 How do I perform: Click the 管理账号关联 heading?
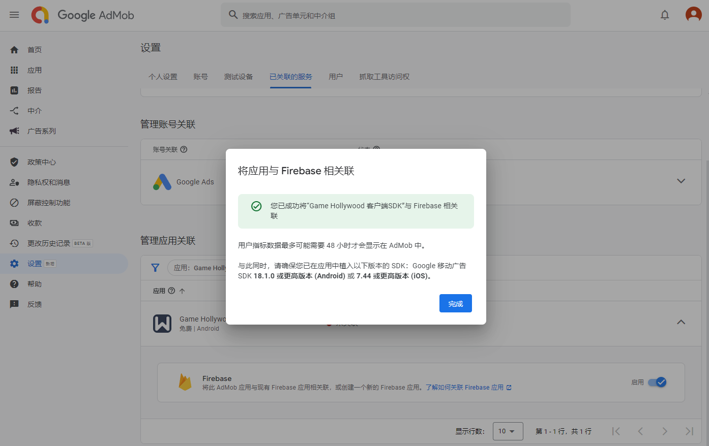point(168,124)
